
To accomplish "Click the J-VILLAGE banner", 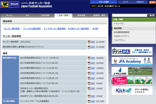I will (132, 71).
